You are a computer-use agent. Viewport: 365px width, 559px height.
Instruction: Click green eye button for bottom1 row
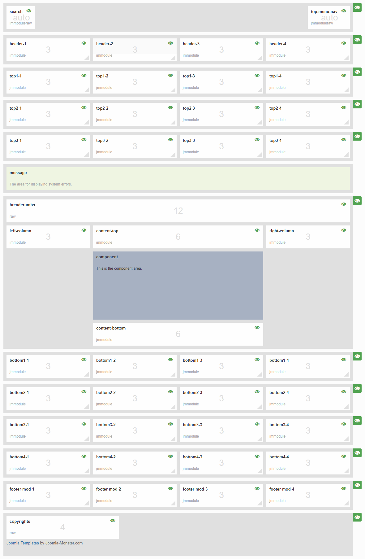coord(357,356)
